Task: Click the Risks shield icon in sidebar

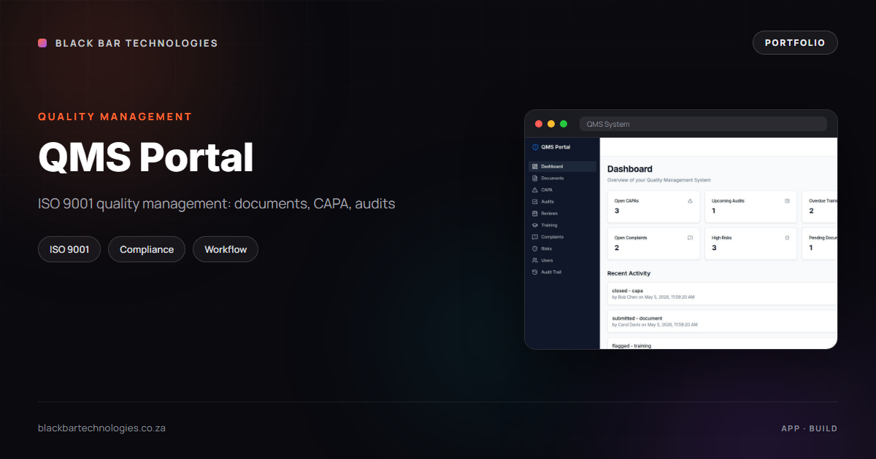Action: [x=535, y=248]
